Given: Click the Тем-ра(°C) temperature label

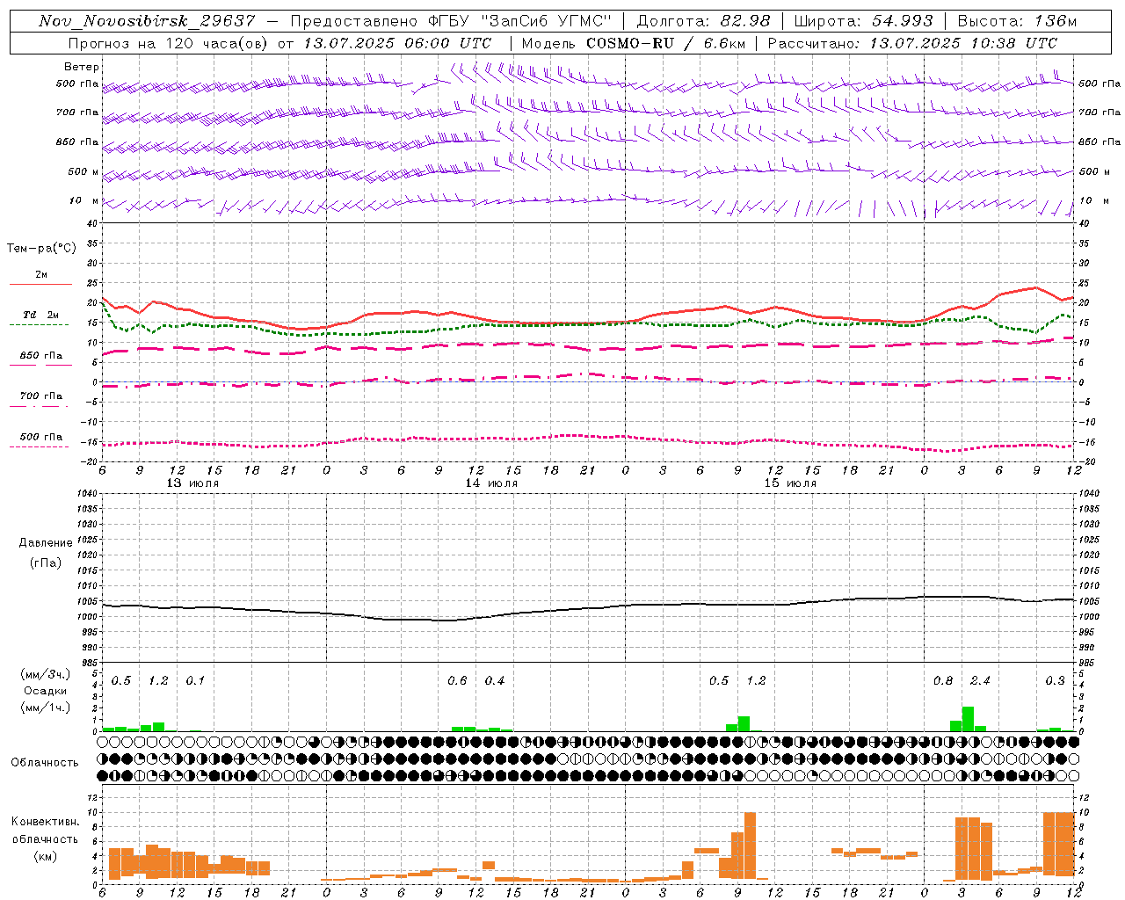Looking at the screenshot, I should [41, 249].
